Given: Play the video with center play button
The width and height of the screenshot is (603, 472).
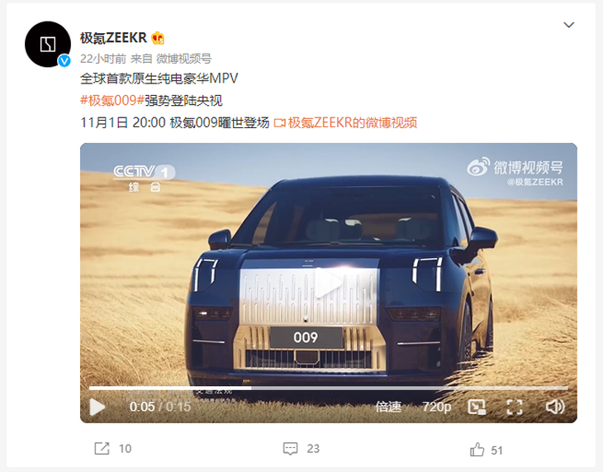Looking at the screenshot, I should point(328,283).
